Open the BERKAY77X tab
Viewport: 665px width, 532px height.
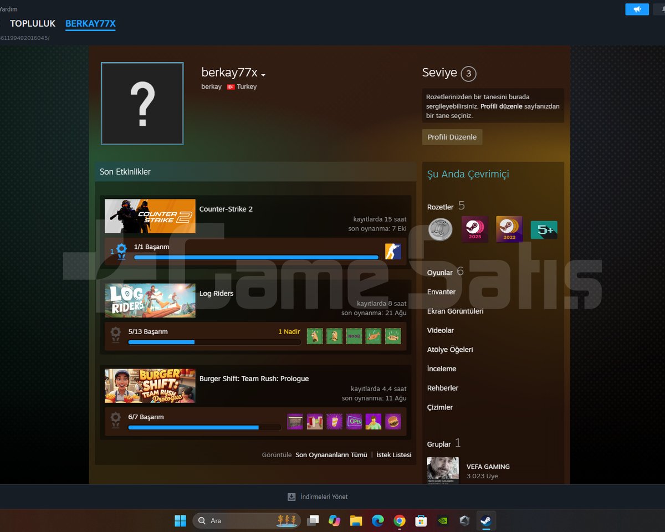pos(90,23)
